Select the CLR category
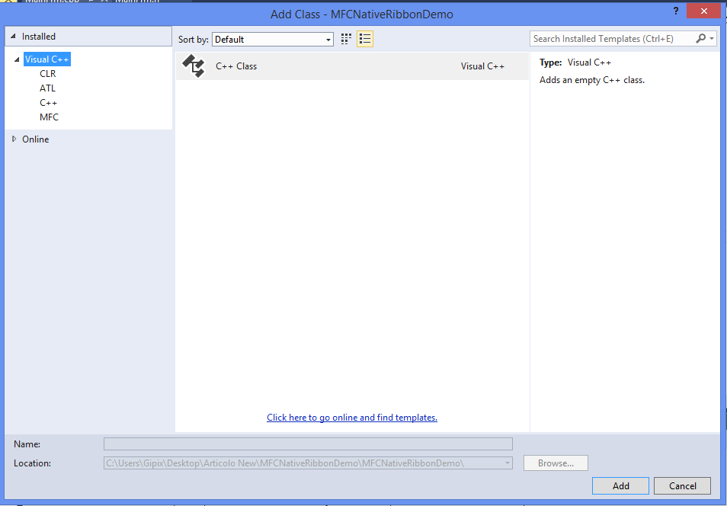 pyautogui.click(x=48, y=74)
